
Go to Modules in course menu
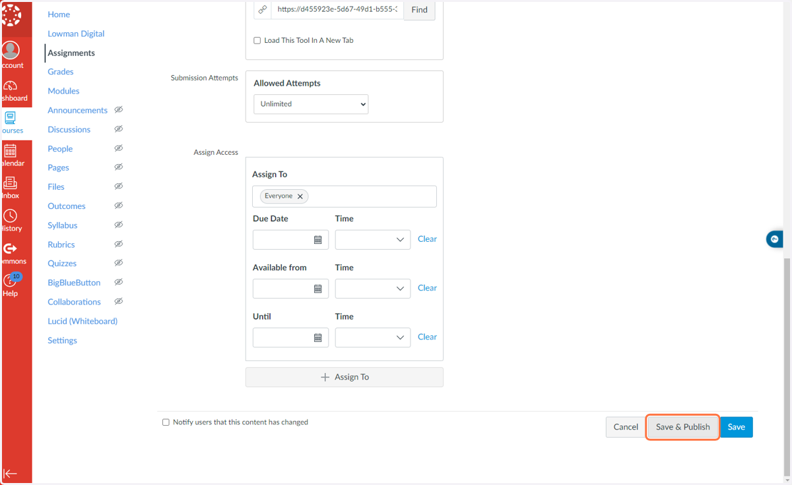(x=63, y=91)
